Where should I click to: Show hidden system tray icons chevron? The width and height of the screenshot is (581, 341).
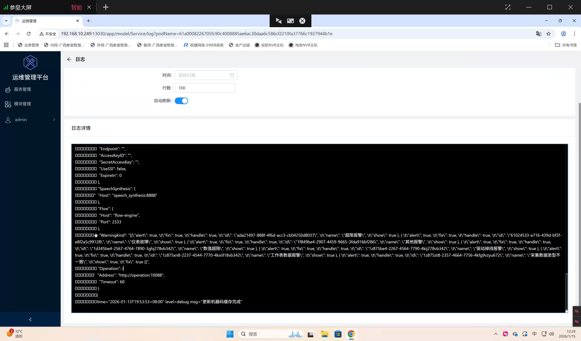(496, 334)
